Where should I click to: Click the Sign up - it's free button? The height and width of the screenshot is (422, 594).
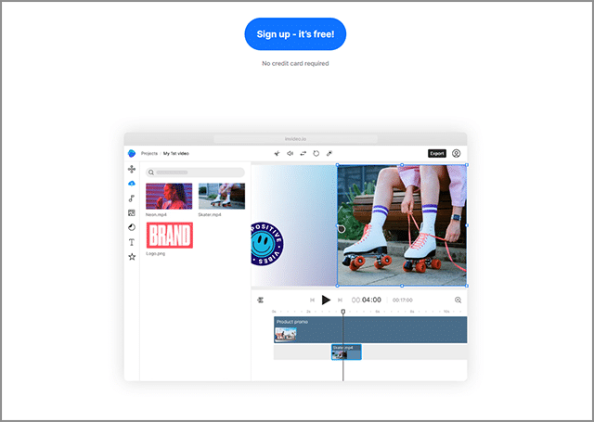[295, 34]
